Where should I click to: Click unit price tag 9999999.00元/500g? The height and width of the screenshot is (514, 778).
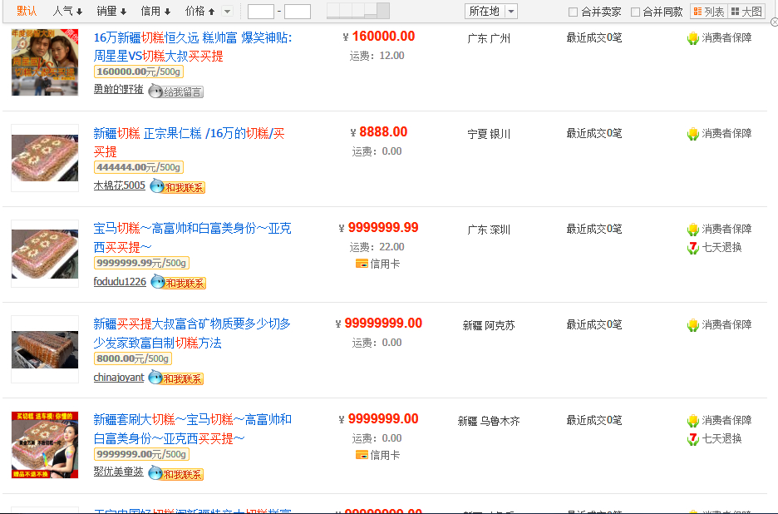(x=141, y=454)
